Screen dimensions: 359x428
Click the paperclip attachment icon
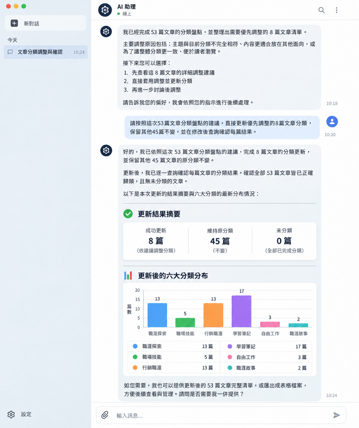click(105, 415)
